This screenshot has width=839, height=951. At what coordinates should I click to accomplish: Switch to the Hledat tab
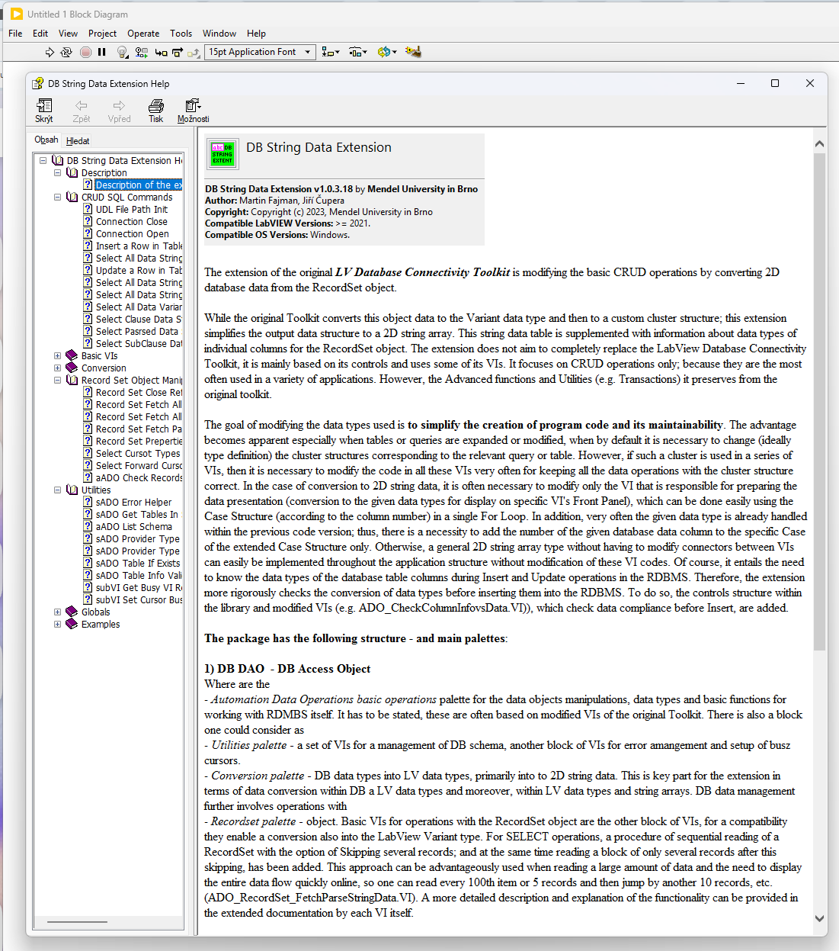coord(78,140)
